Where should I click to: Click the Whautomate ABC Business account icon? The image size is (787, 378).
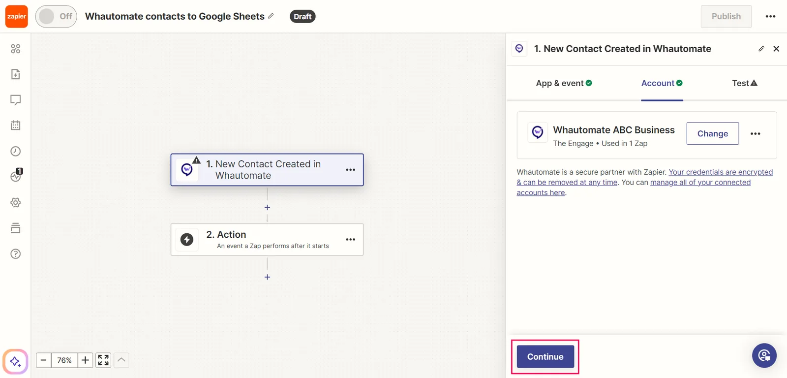point(538,132)
